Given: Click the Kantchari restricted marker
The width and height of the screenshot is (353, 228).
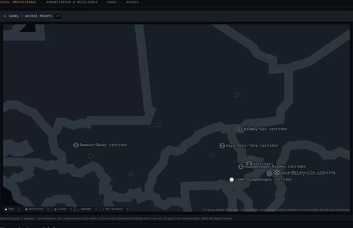Looking at the screenshot, I should pos(249,164).
